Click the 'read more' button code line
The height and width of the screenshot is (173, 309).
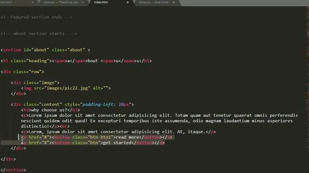pyautogui.click(x=97, y=137)
